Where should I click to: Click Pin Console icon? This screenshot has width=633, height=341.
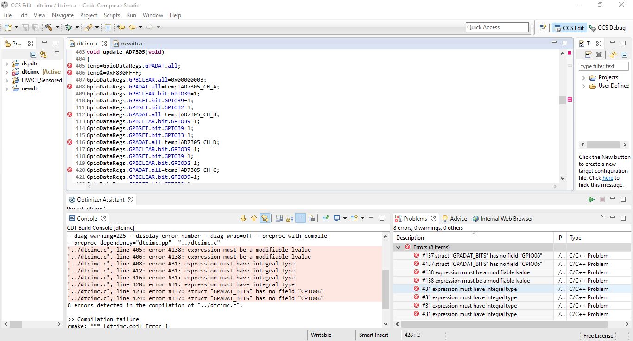click(x=325, y=218)
